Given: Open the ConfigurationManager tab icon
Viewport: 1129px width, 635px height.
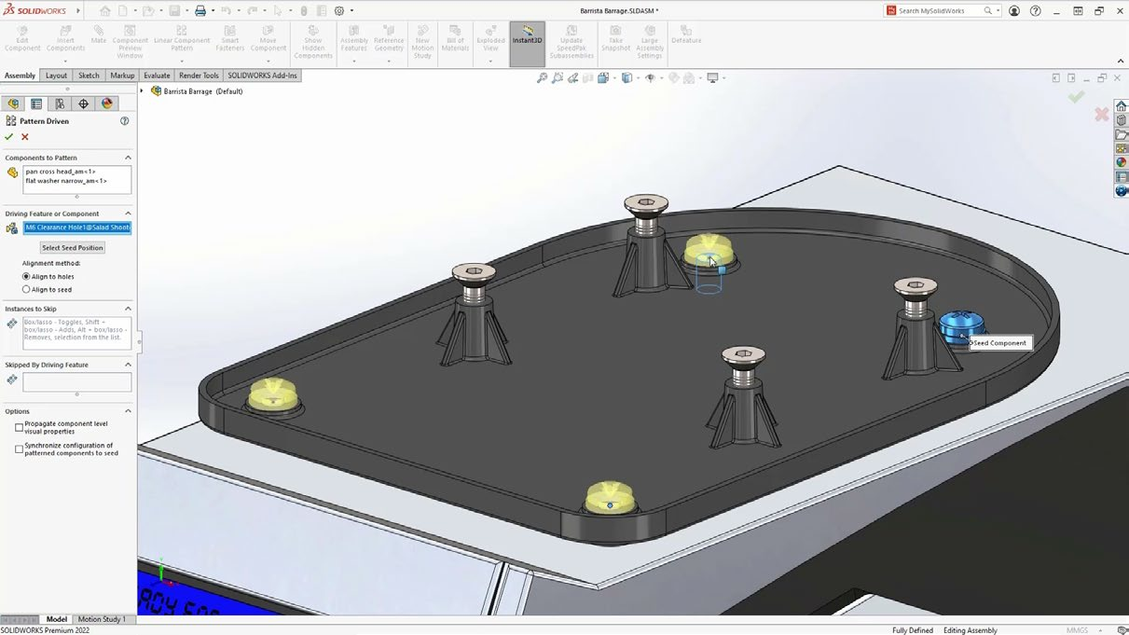Looking at the screenshot, I should (x=60, y=104).
